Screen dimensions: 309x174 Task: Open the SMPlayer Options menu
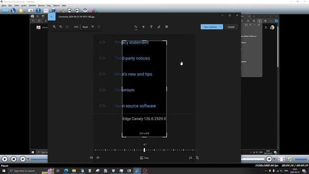(56, 5)
